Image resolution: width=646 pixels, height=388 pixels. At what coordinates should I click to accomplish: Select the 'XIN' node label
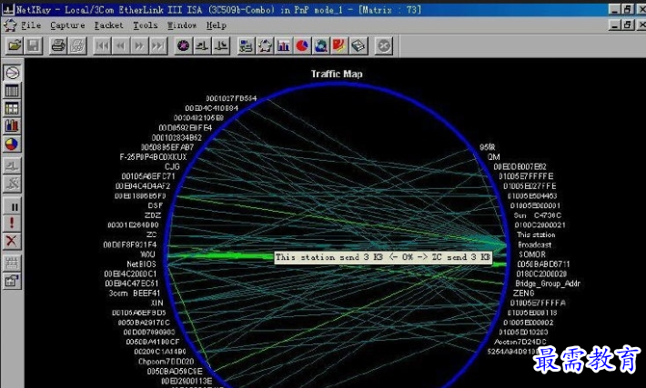(156, 303)
